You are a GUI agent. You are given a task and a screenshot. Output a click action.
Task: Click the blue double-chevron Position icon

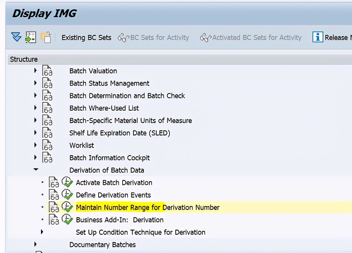coord(17,37)
